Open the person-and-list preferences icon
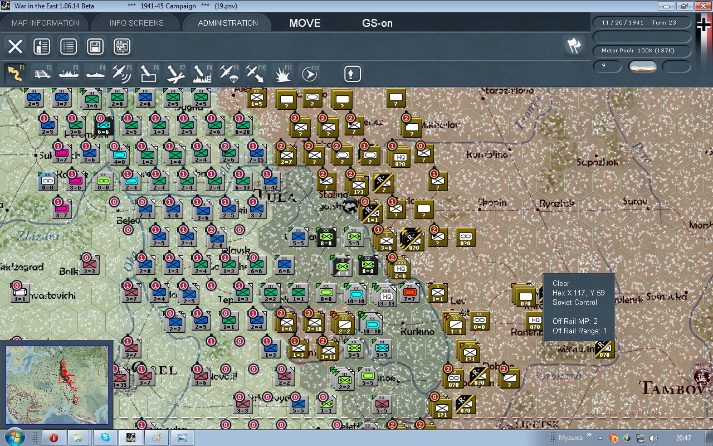 (42, 47)
